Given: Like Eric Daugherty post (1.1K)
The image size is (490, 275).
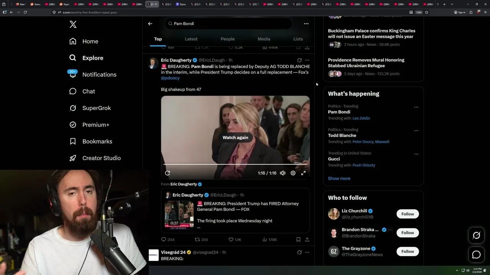Looking at the screenshot, I should [235, 239].
